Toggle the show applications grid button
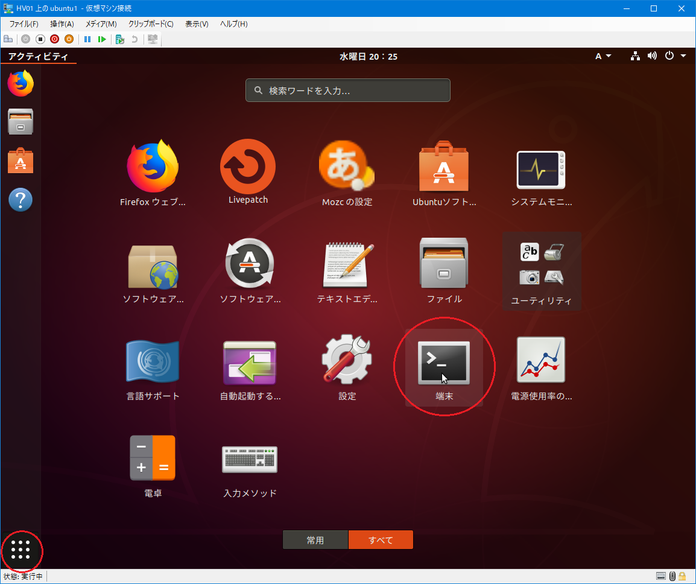This screenshot has width=696, height=584. (21, 549)
